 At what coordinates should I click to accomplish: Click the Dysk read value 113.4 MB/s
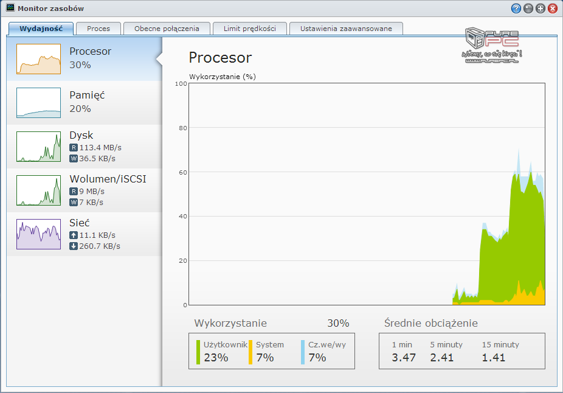pyautogui.click(x=100, y=148)
